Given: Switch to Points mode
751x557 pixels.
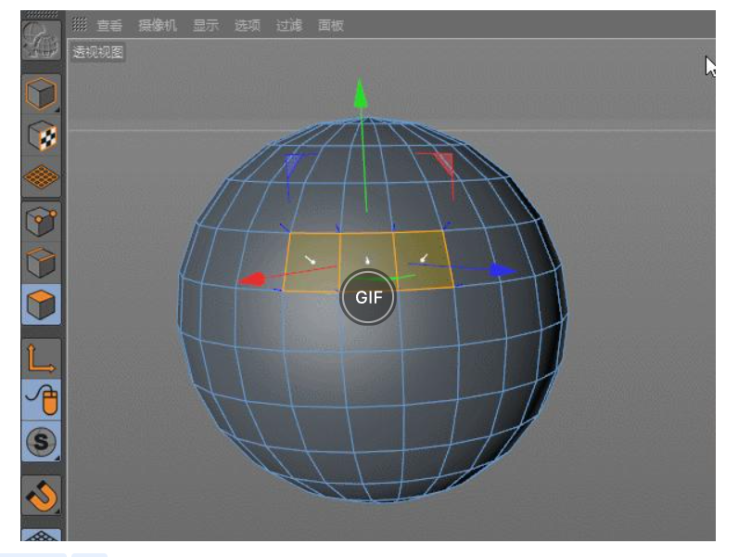Looking at the screenshot, I should (43, 222).
